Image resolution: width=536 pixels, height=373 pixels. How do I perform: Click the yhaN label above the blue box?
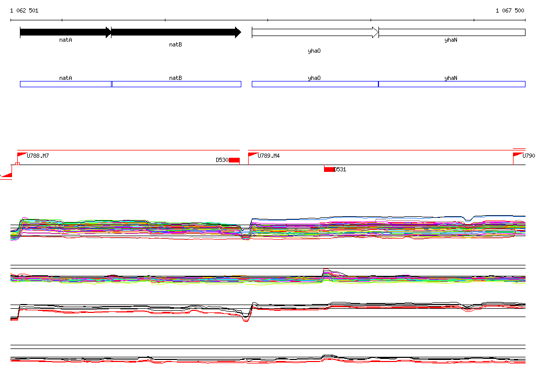(451, 78)
